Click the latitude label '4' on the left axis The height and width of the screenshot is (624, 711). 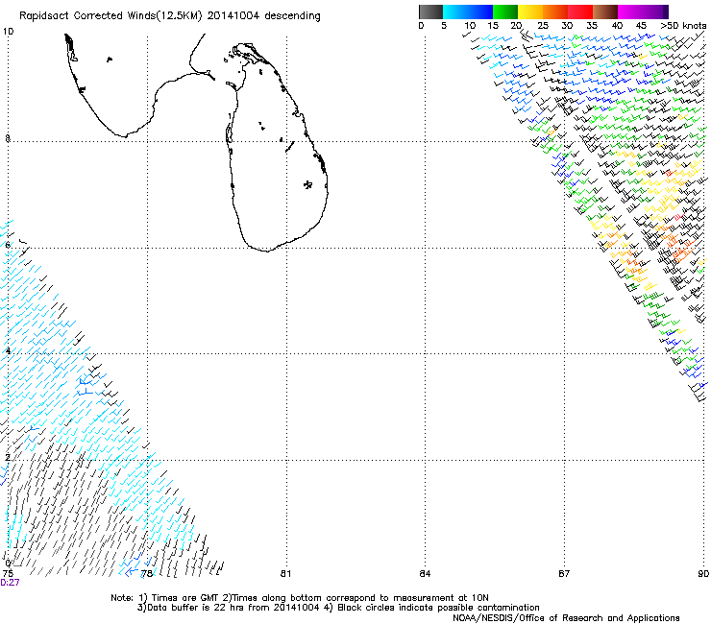pos(8,350)
